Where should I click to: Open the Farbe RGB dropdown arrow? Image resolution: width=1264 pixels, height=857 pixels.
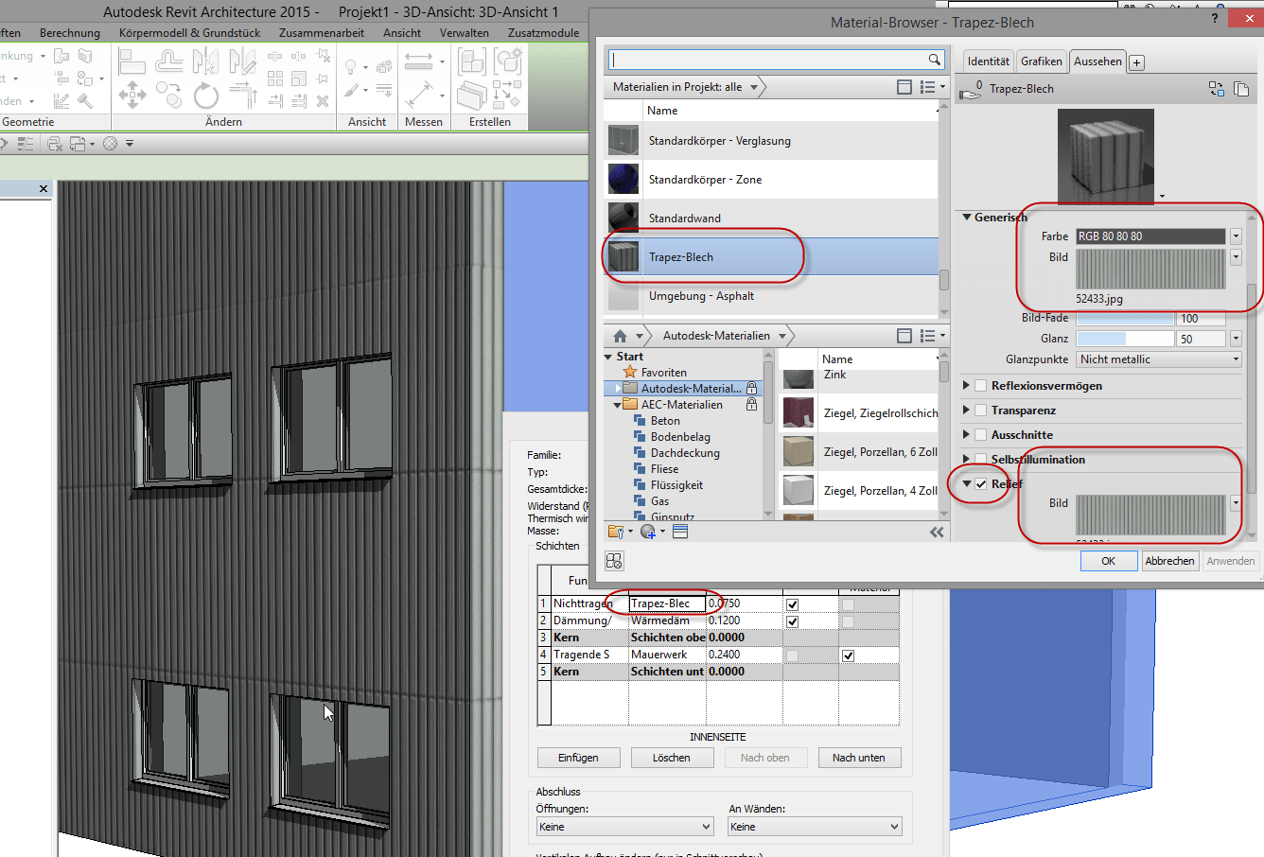1236,236
